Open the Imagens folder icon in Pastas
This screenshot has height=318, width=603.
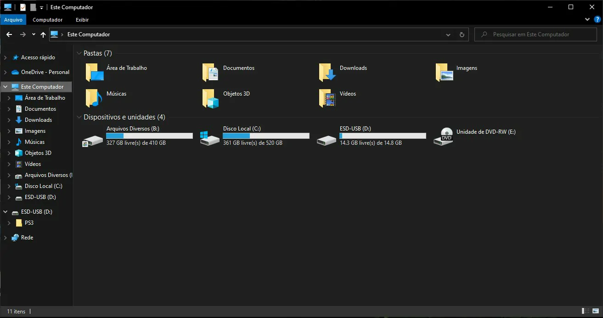point(445,73)
